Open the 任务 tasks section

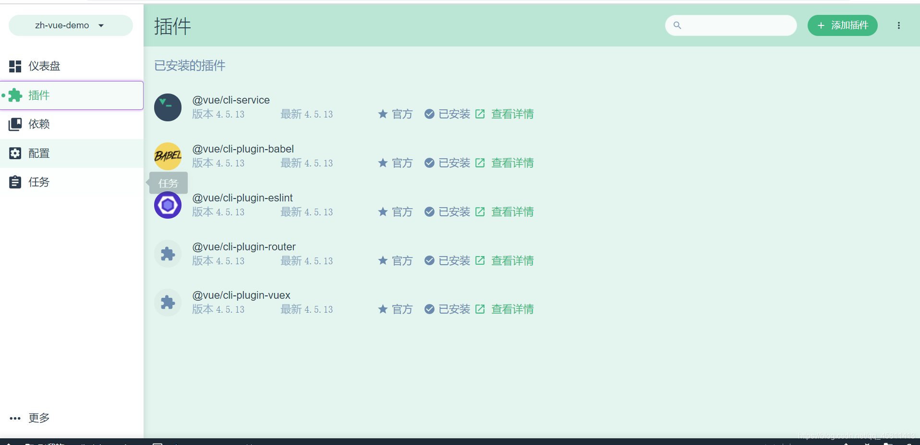click(72, 182)
